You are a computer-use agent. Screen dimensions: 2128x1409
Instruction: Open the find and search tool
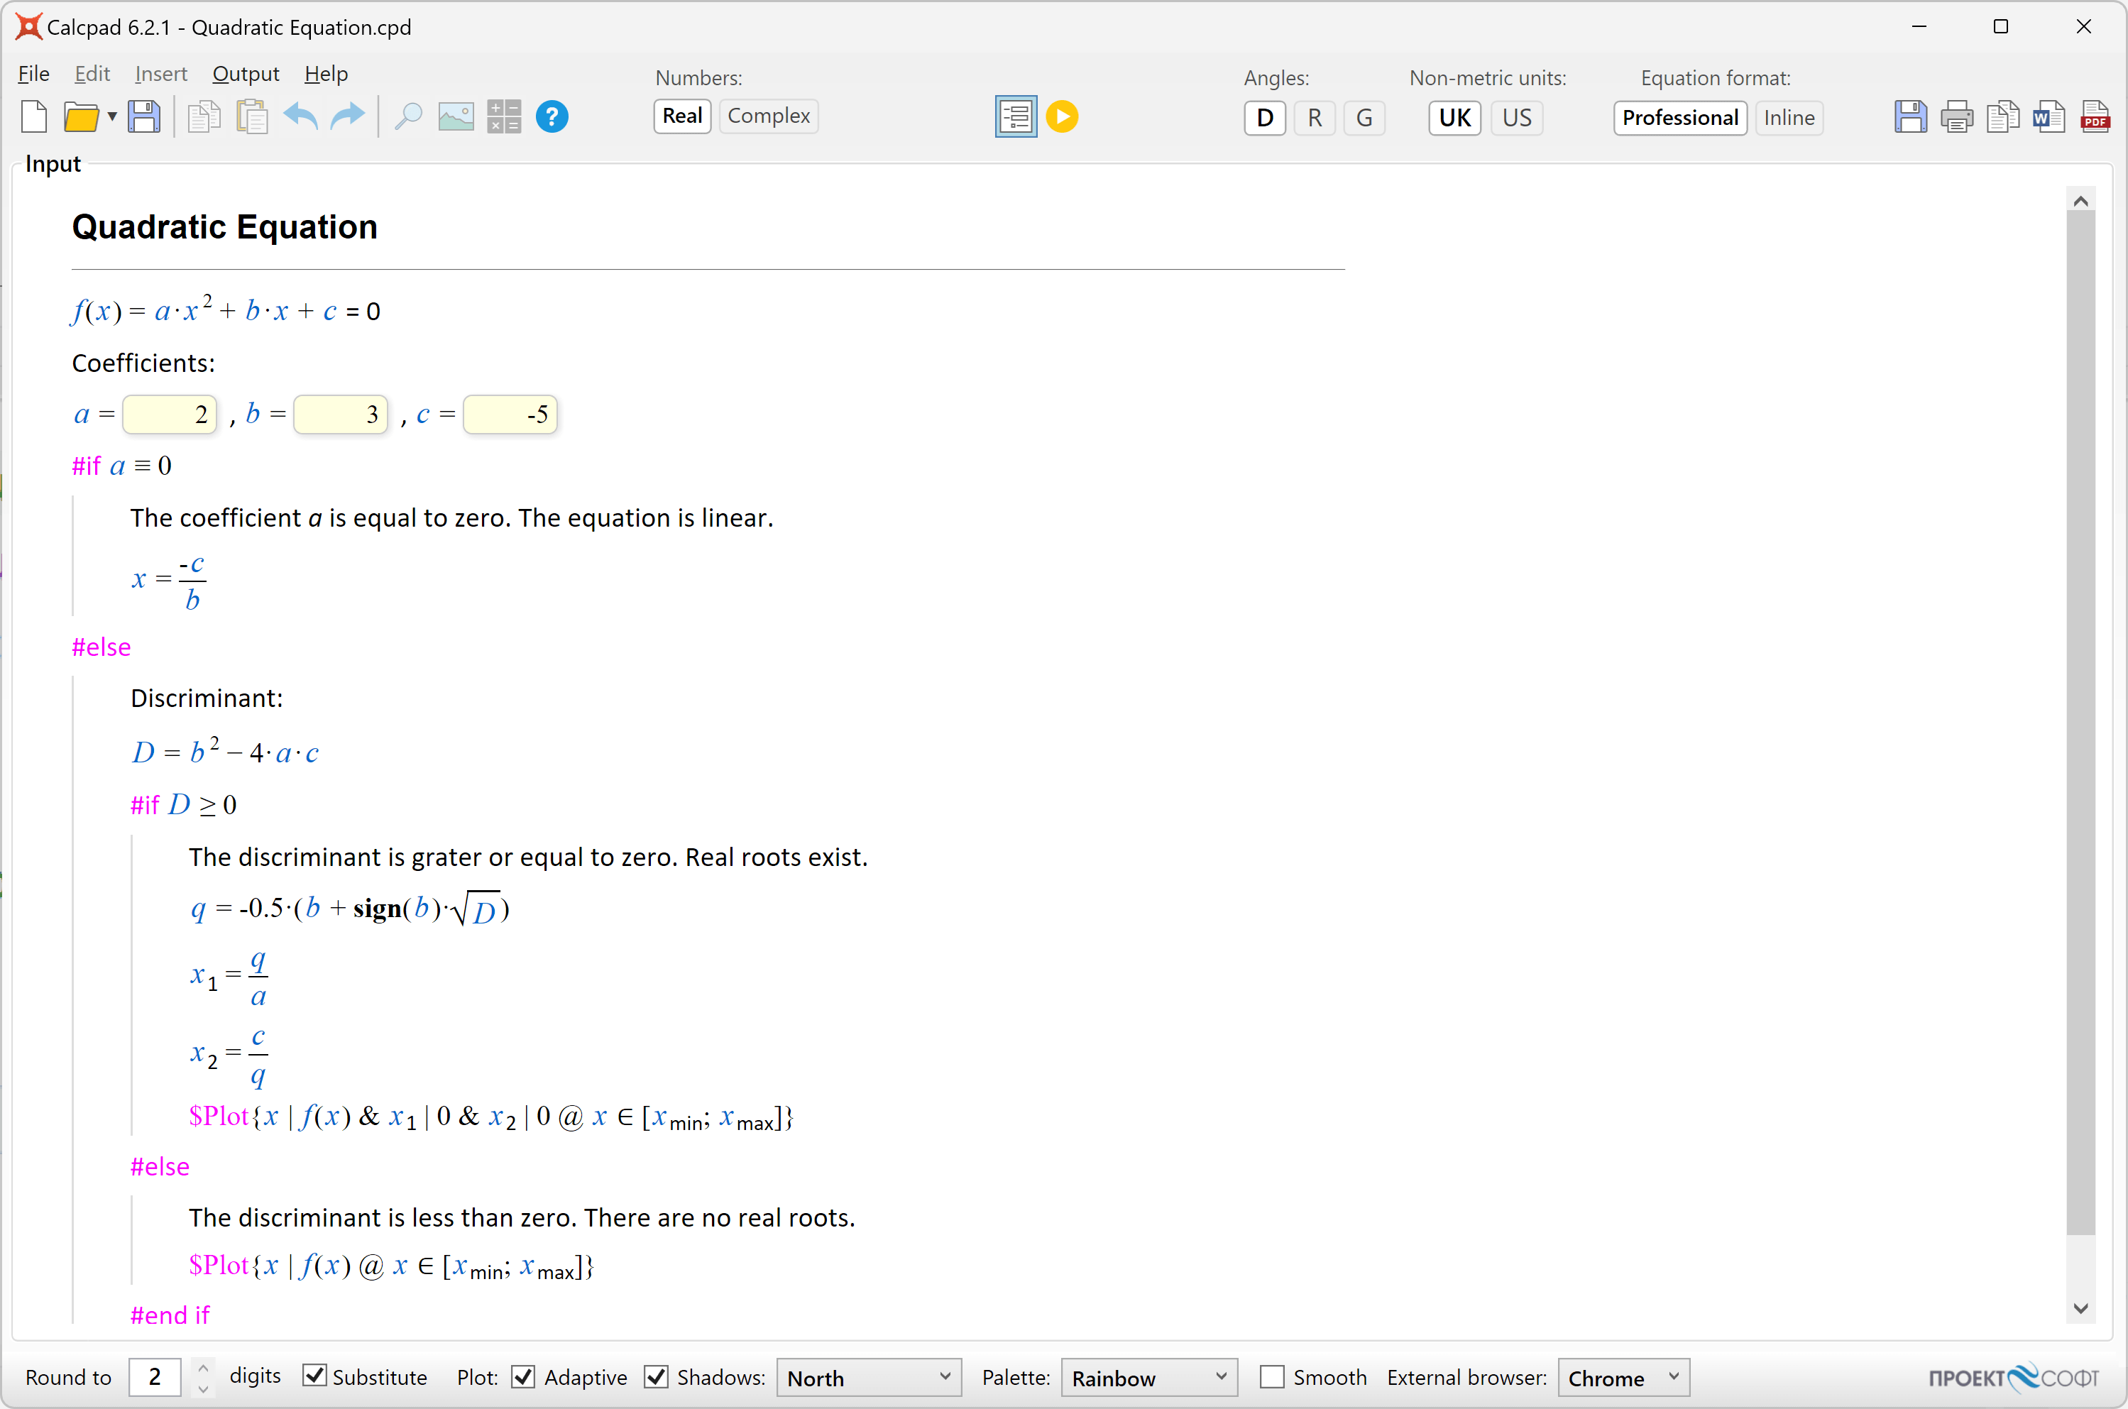(407, 116)
